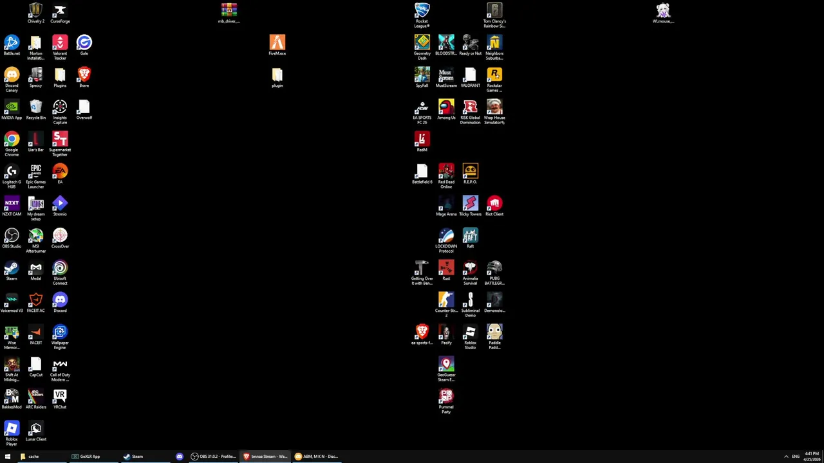
Task: Click the Recycle Bin
Action: [35, 109]
